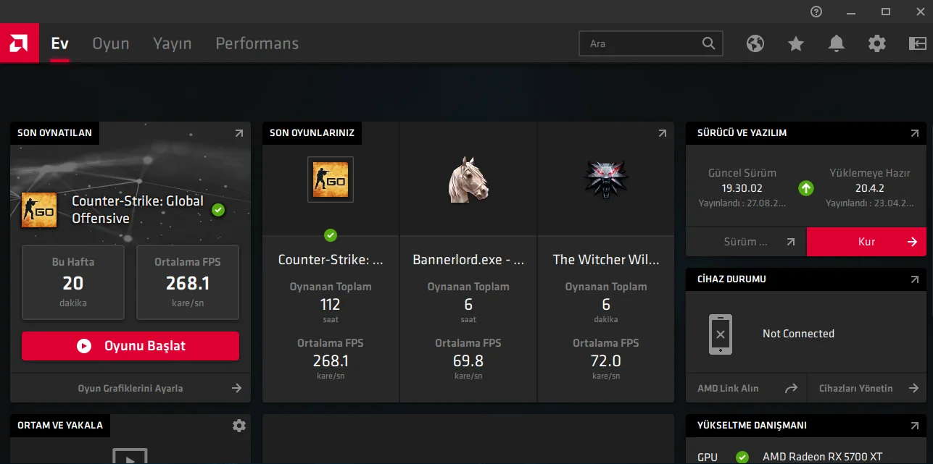Expand the Sürücü ve Yazılım panel arrow

tap(915, 133)
